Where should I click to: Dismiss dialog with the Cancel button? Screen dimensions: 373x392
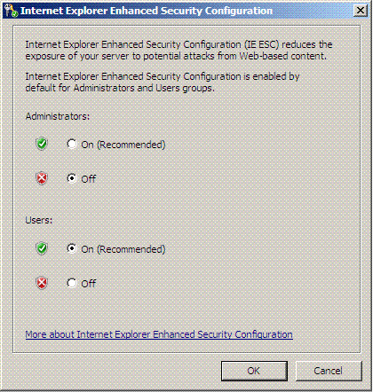(329, 371)
